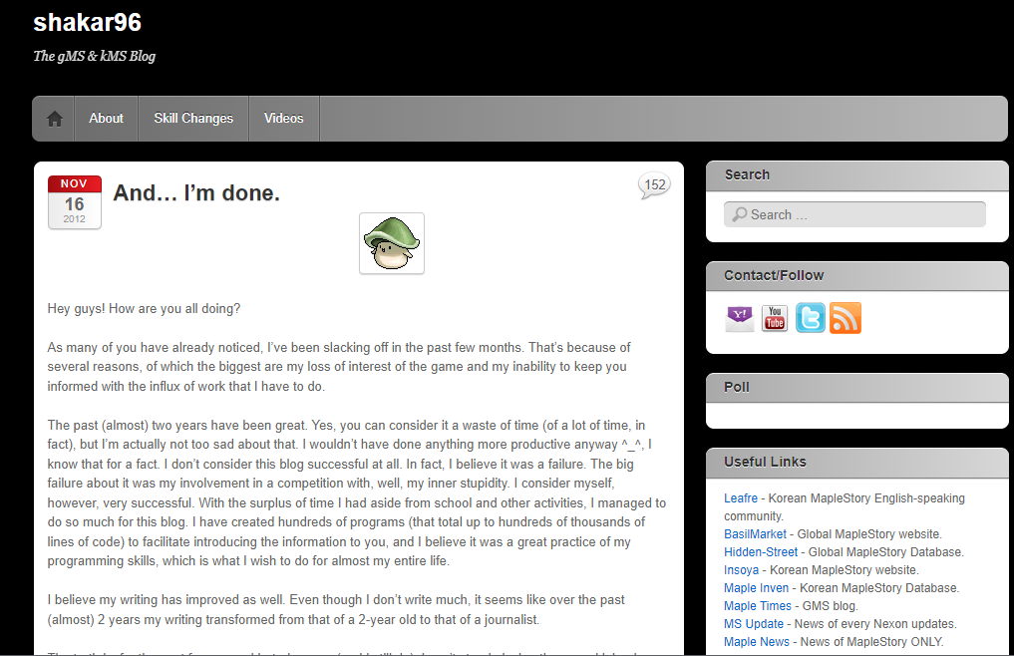Focus the Search input field
The height and width of the screenshot is (656, 1014).
coord(854,214)
